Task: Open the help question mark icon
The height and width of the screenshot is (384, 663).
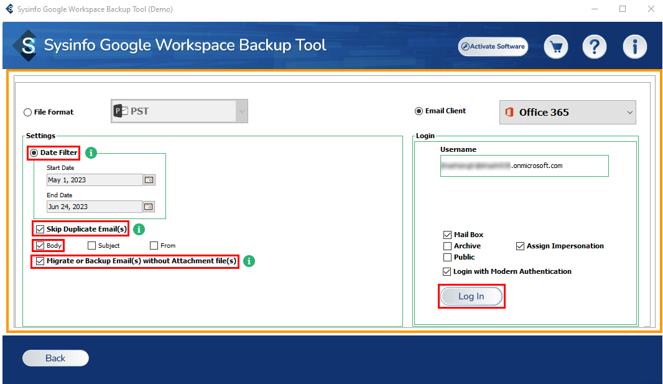Action: click(x=594, y=47)
